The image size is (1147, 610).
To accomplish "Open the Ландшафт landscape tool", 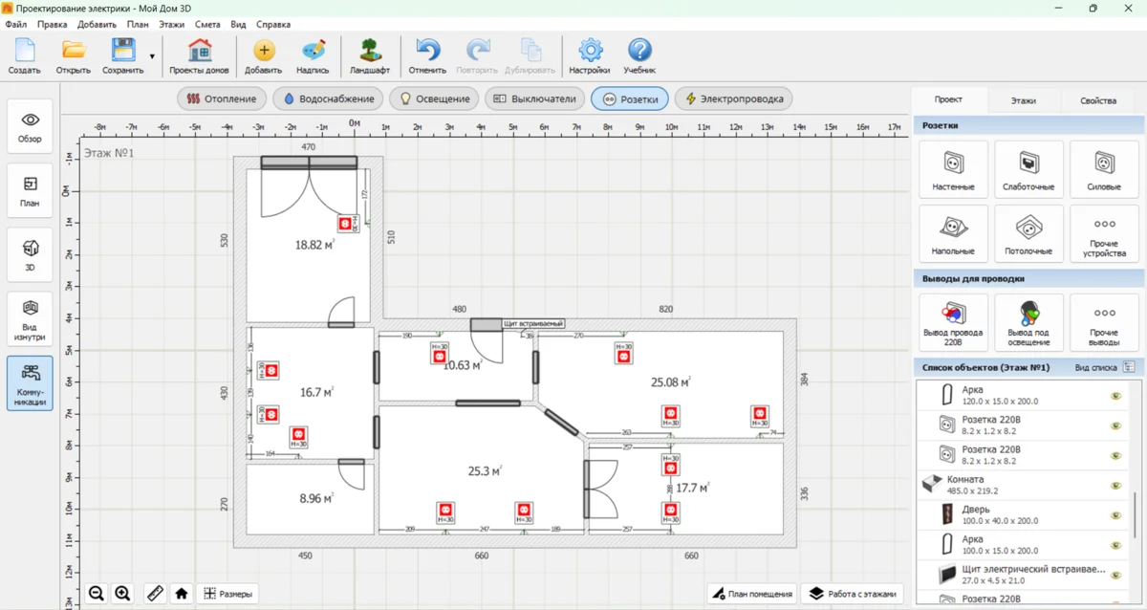I will pos(369,56).
